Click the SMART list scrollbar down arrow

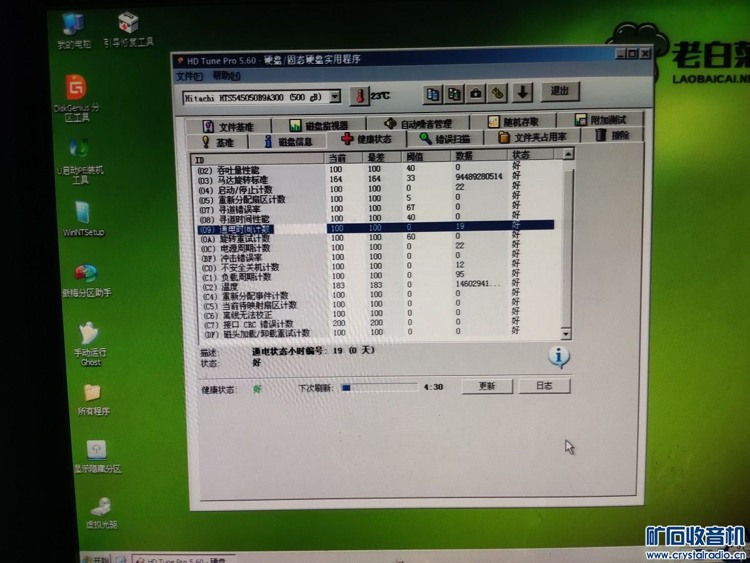click(566, 335)
